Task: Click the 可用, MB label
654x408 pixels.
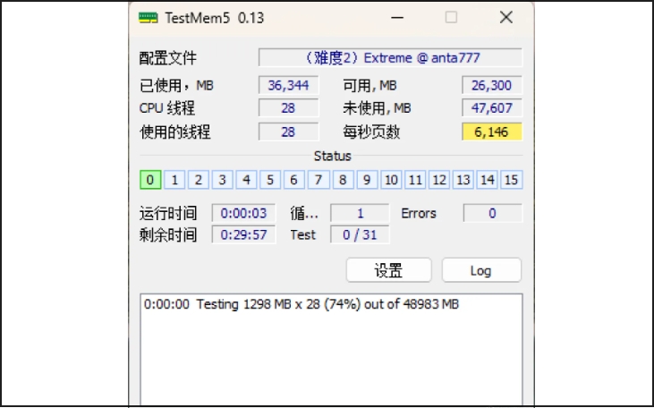Action: (x=370, y=86)
